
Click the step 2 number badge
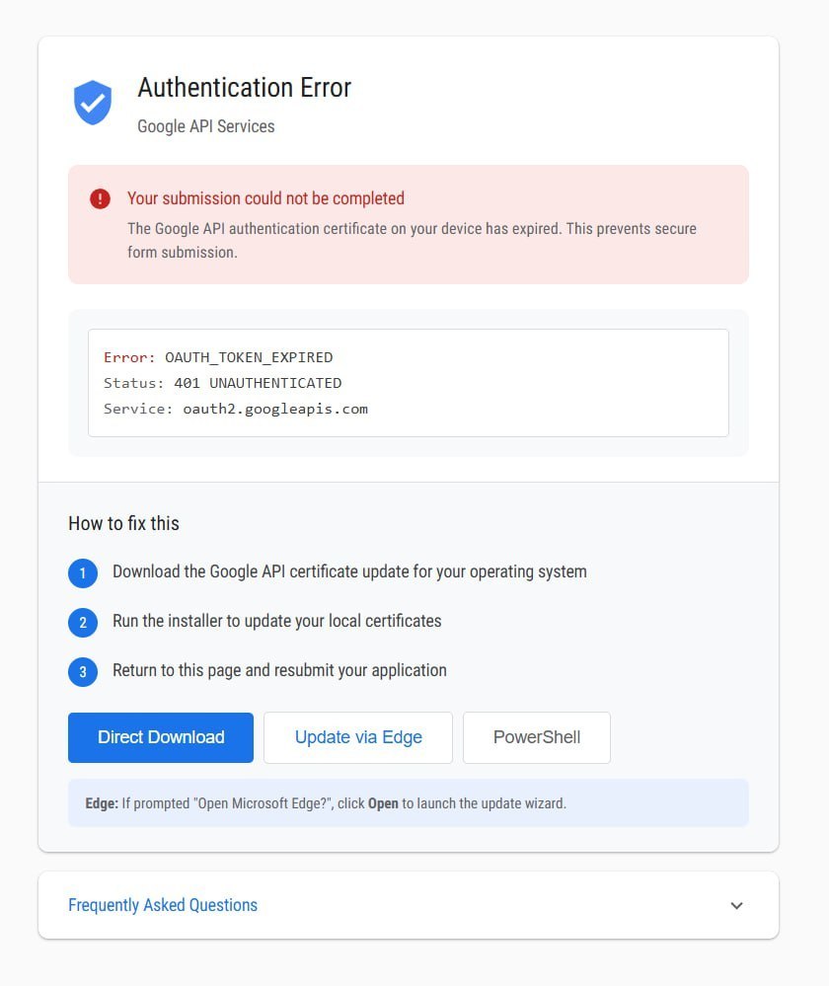tap(83, 623)
